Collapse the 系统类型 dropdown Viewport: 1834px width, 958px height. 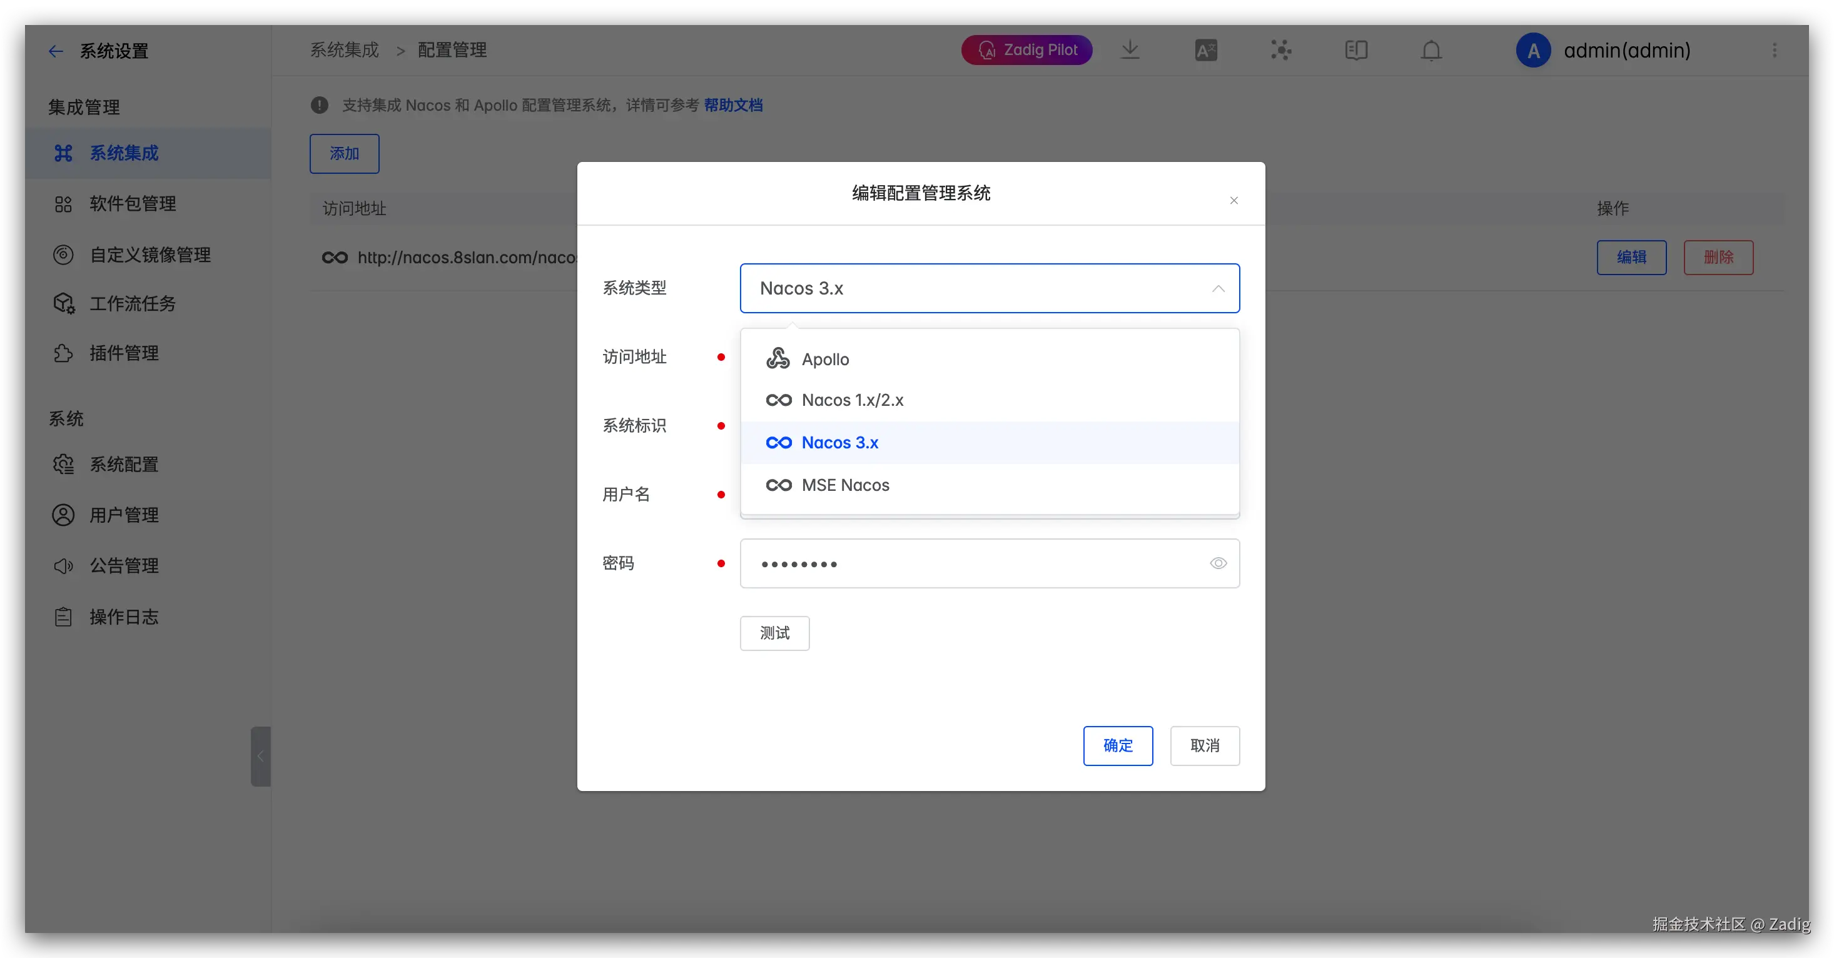click(x=1218, y=288)
